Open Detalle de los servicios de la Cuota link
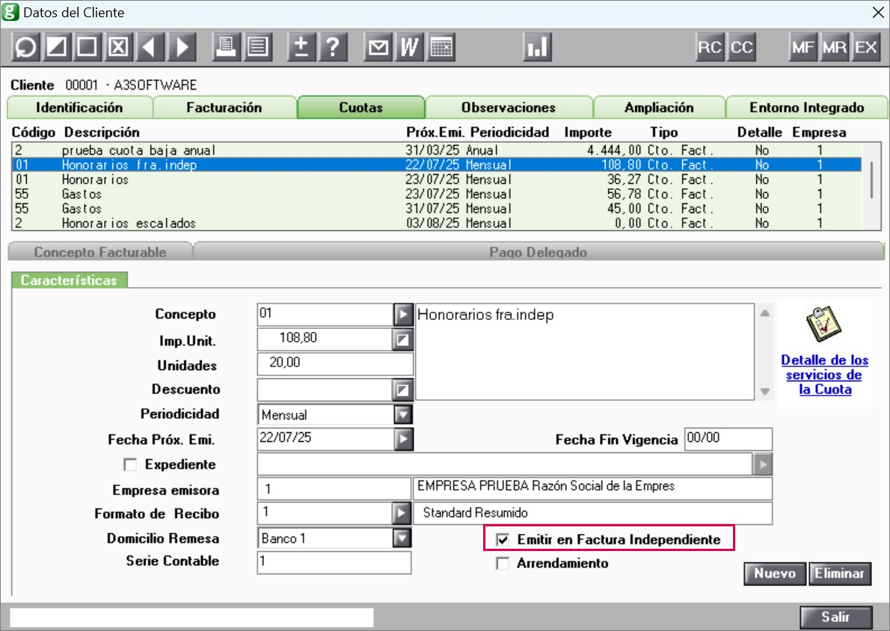 [x=824, y=375]
